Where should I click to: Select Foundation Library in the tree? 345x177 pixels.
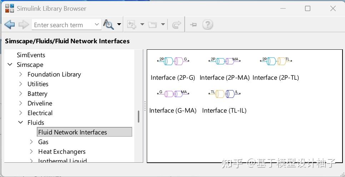pos(54,74)
